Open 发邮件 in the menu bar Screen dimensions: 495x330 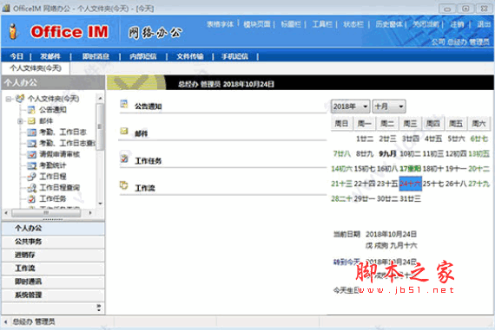pyautogui.click(x=50, y=56)
